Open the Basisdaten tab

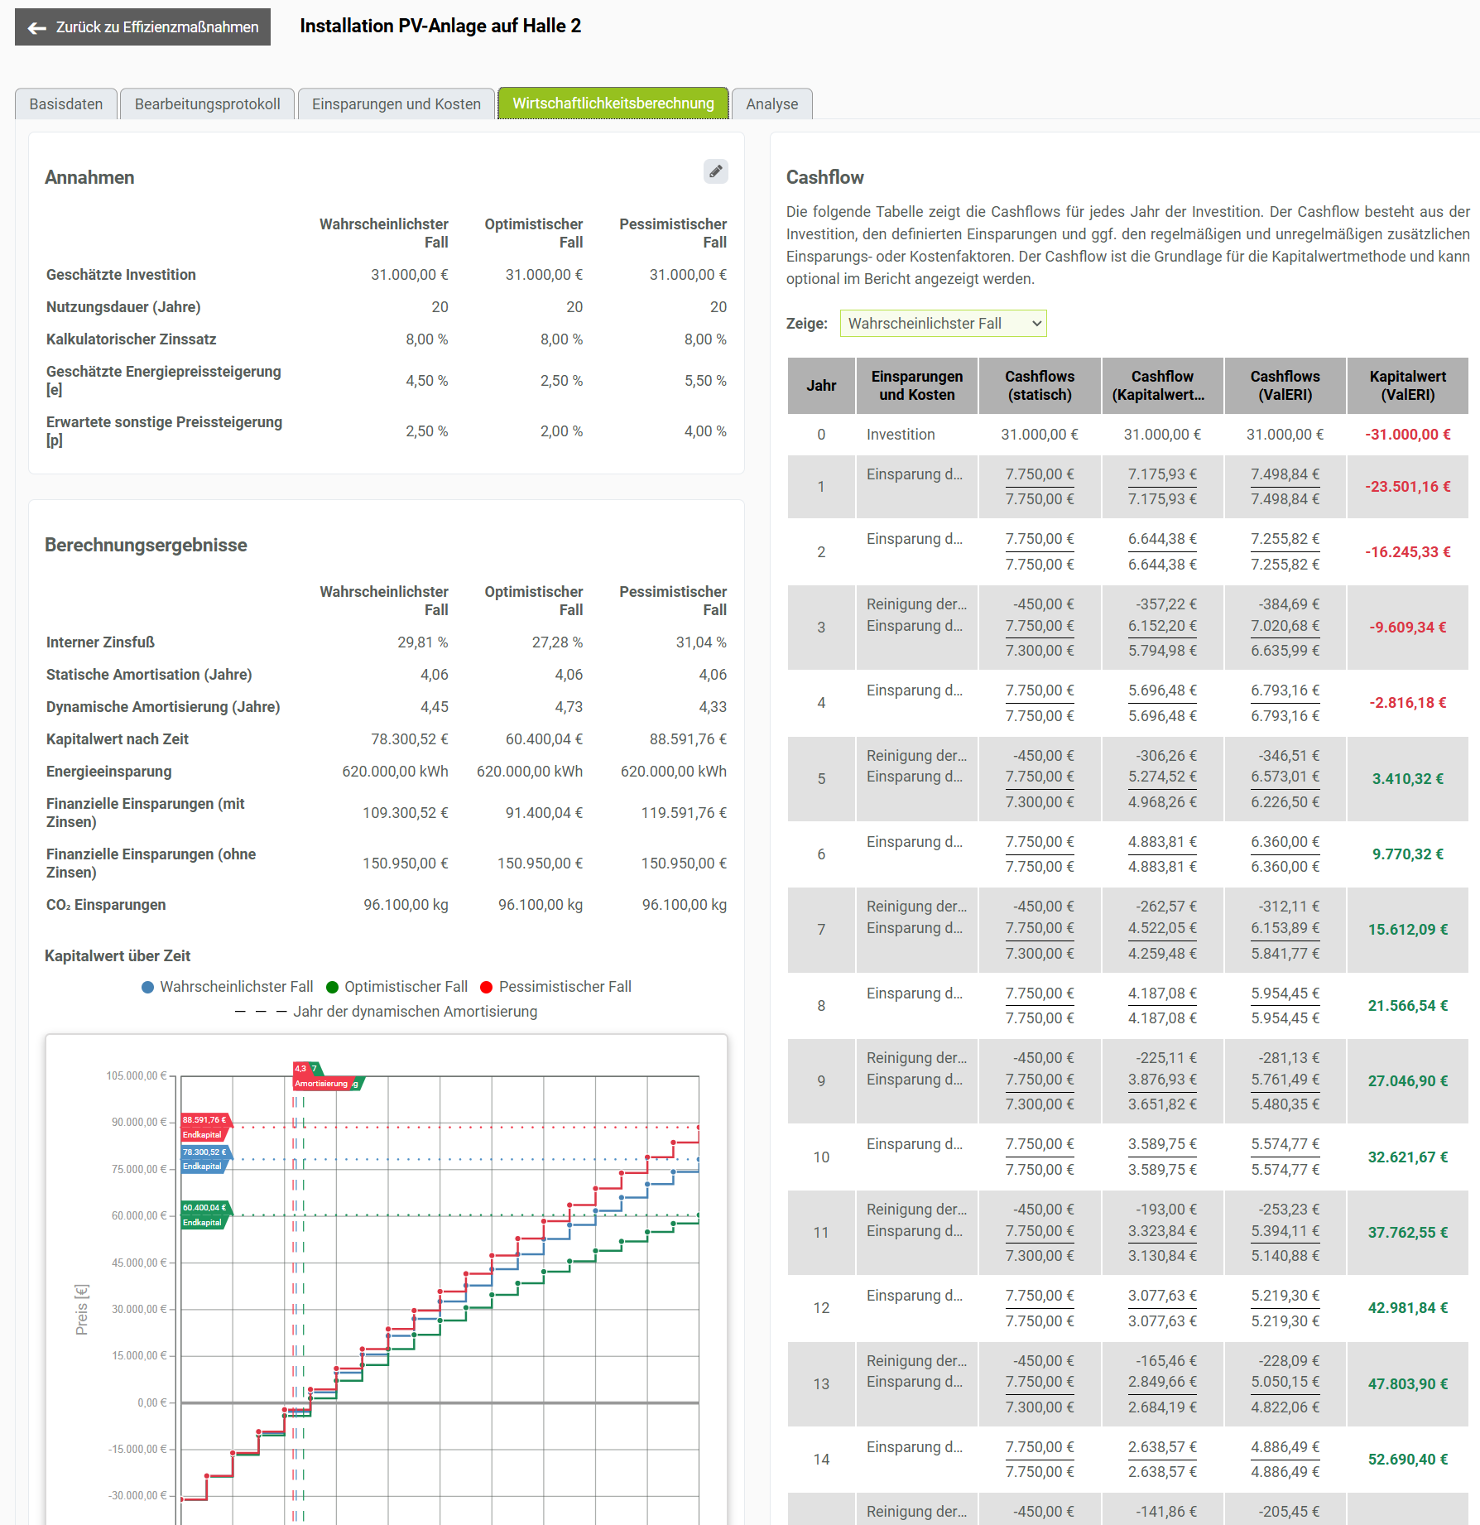pyautogui.click(x=66, y=103)
